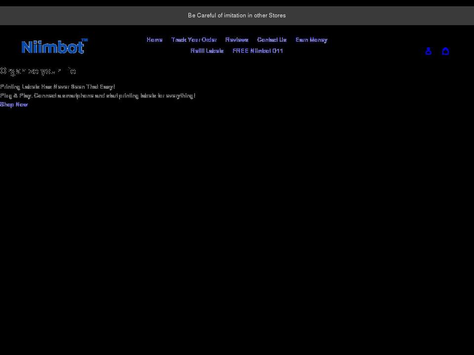Open the Home menu item
The width and height of the screenshot is (474, 355).
click(x=154, y=39)
